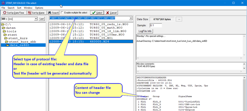The width and height of the screenshot is (247, 111).
Task: Click the LogFile Info button
Action: (145, 31)
